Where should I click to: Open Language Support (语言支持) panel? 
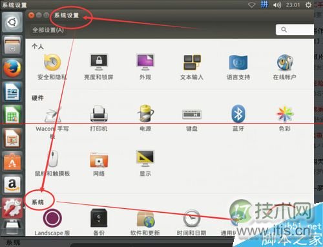238,67
